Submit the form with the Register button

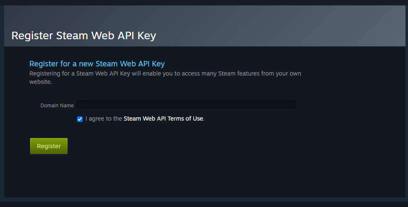click(49, 146)
